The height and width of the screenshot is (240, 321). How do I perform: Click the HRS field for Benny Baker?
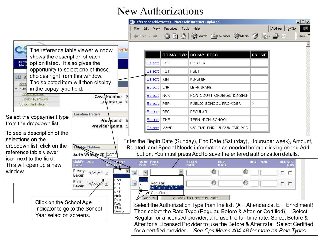coord(254,173)
